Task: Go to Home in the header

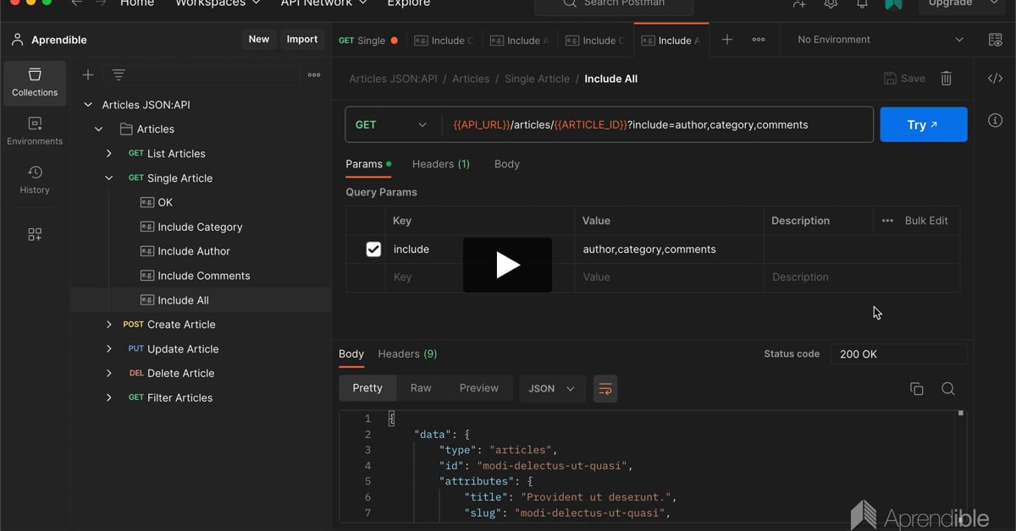Action: pos(137,3)
